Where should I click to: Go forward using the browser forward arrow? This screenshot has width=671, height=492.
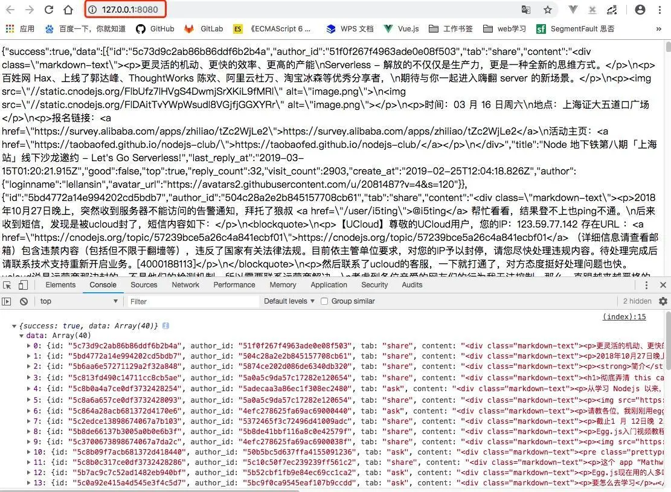pyautogui.click(x=29, y=10)
